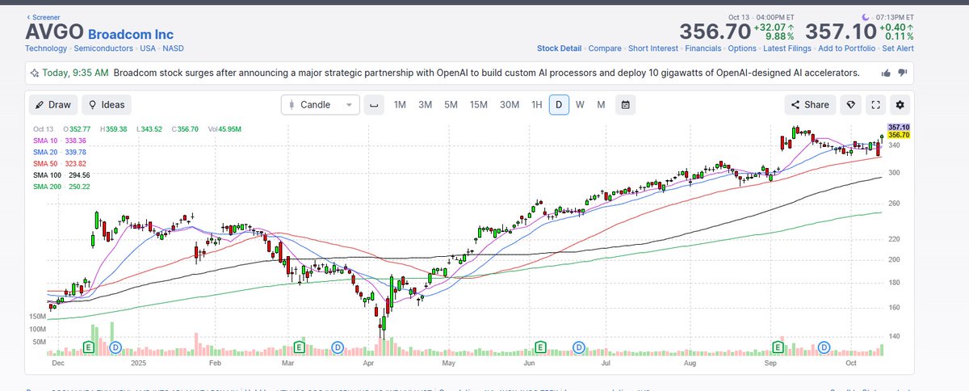
Task: Click the Technology sector link
Action: (x=45, y=48)
